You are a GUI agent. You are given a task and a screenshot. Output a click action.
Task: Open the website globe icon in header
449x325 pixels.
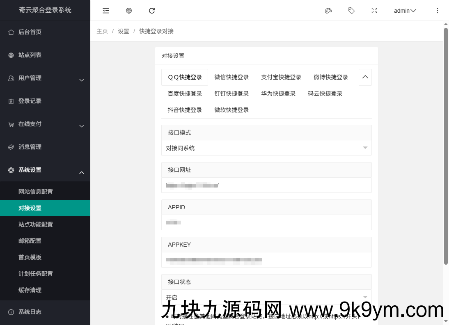point(129,11)
